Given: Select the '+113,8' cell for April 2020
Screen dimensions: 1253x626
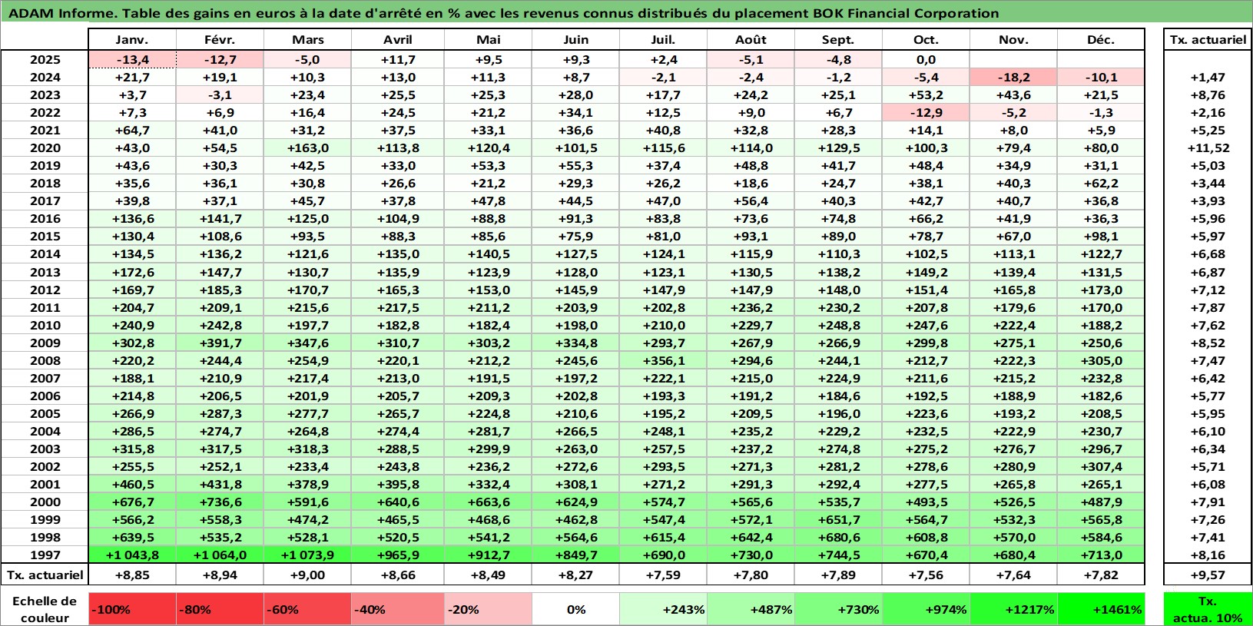Looking at the screenshot, I should click(x=398, y=148).
